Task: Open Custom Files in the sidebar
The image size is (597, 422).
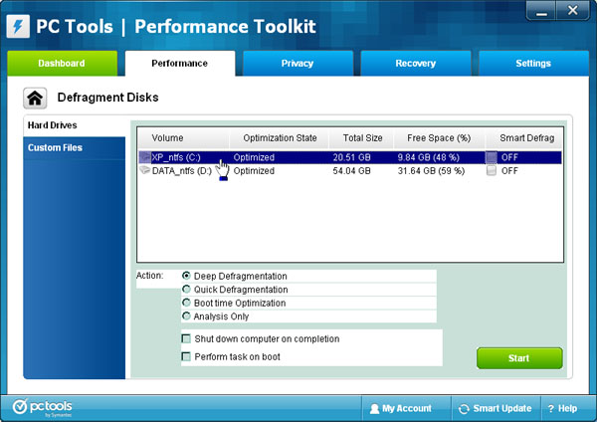Action: point(56,148)
